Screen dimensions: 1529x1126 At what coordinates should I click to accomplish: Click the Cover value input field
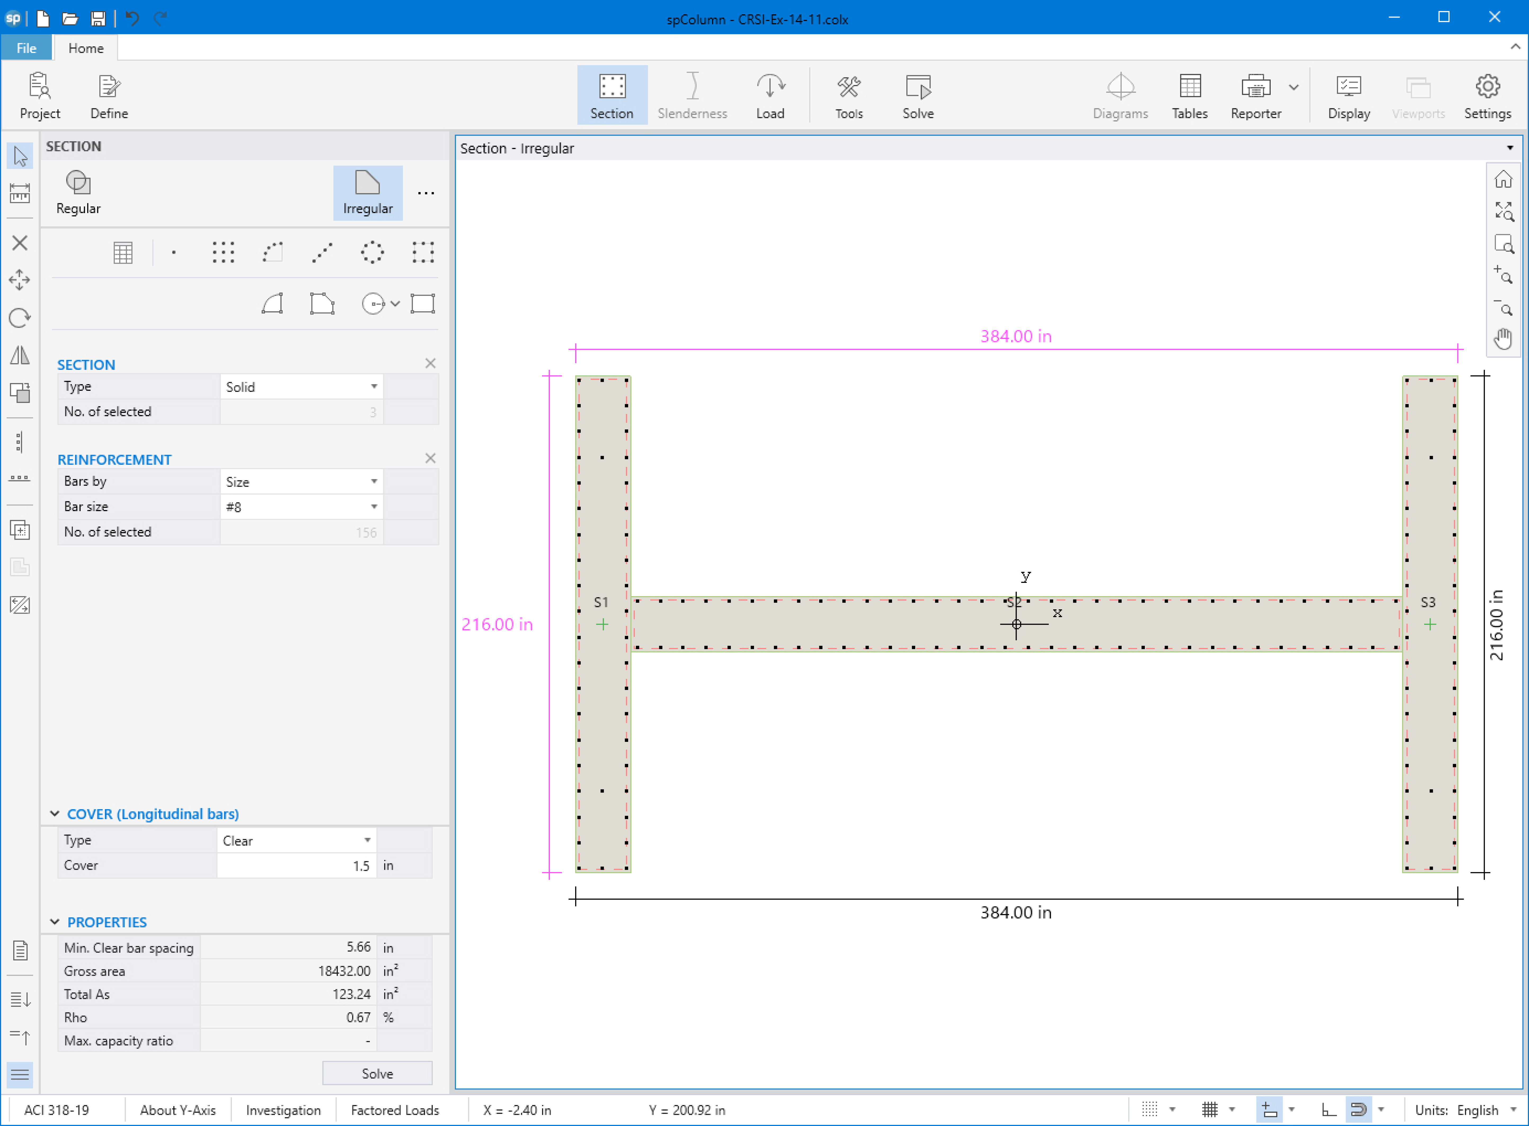(x=296, y=866)
